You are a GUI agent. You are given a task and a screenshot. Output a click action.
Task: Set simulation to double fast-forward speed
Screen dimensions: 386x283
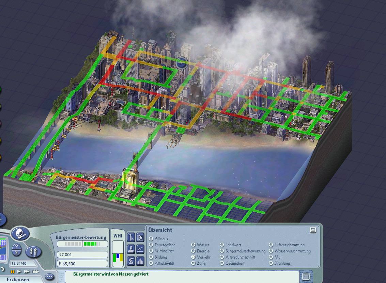27,271
